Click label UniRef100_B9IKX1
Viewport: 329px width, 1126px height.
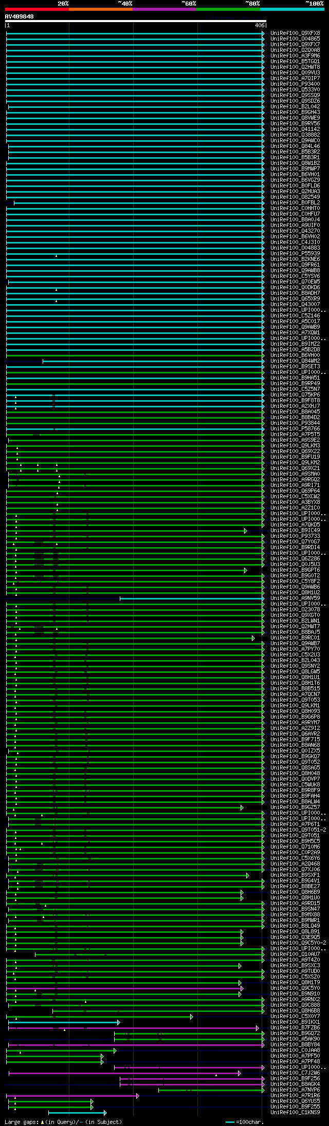coord(295,1022)
